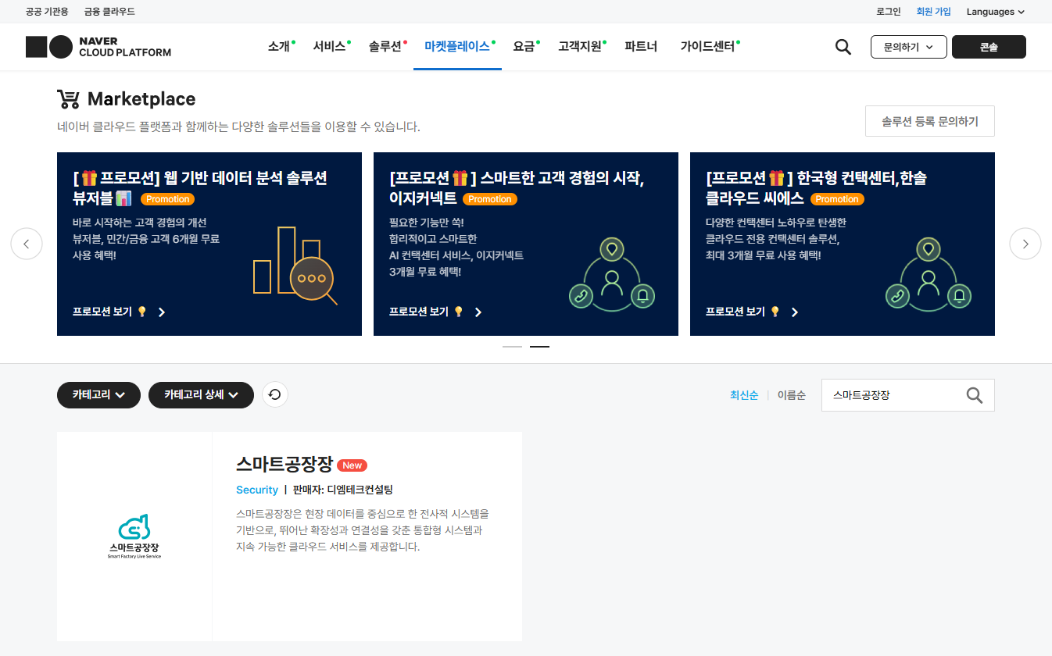The width and height of the screenshot is (1052, 656).
Task: Expand the 문의하기 dropdown button
Action: (x=909, y=47)
